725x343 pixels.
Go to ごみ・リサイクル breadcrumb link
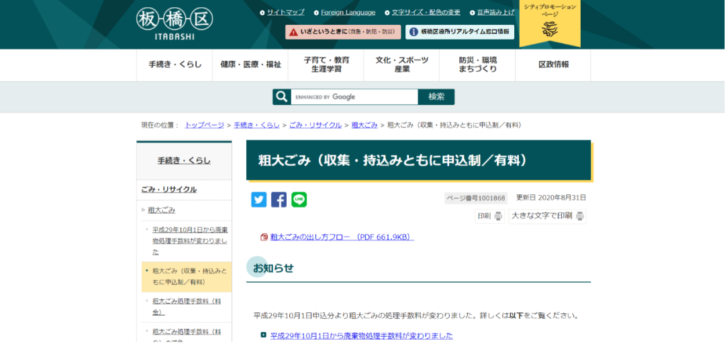tap(316, 125)
